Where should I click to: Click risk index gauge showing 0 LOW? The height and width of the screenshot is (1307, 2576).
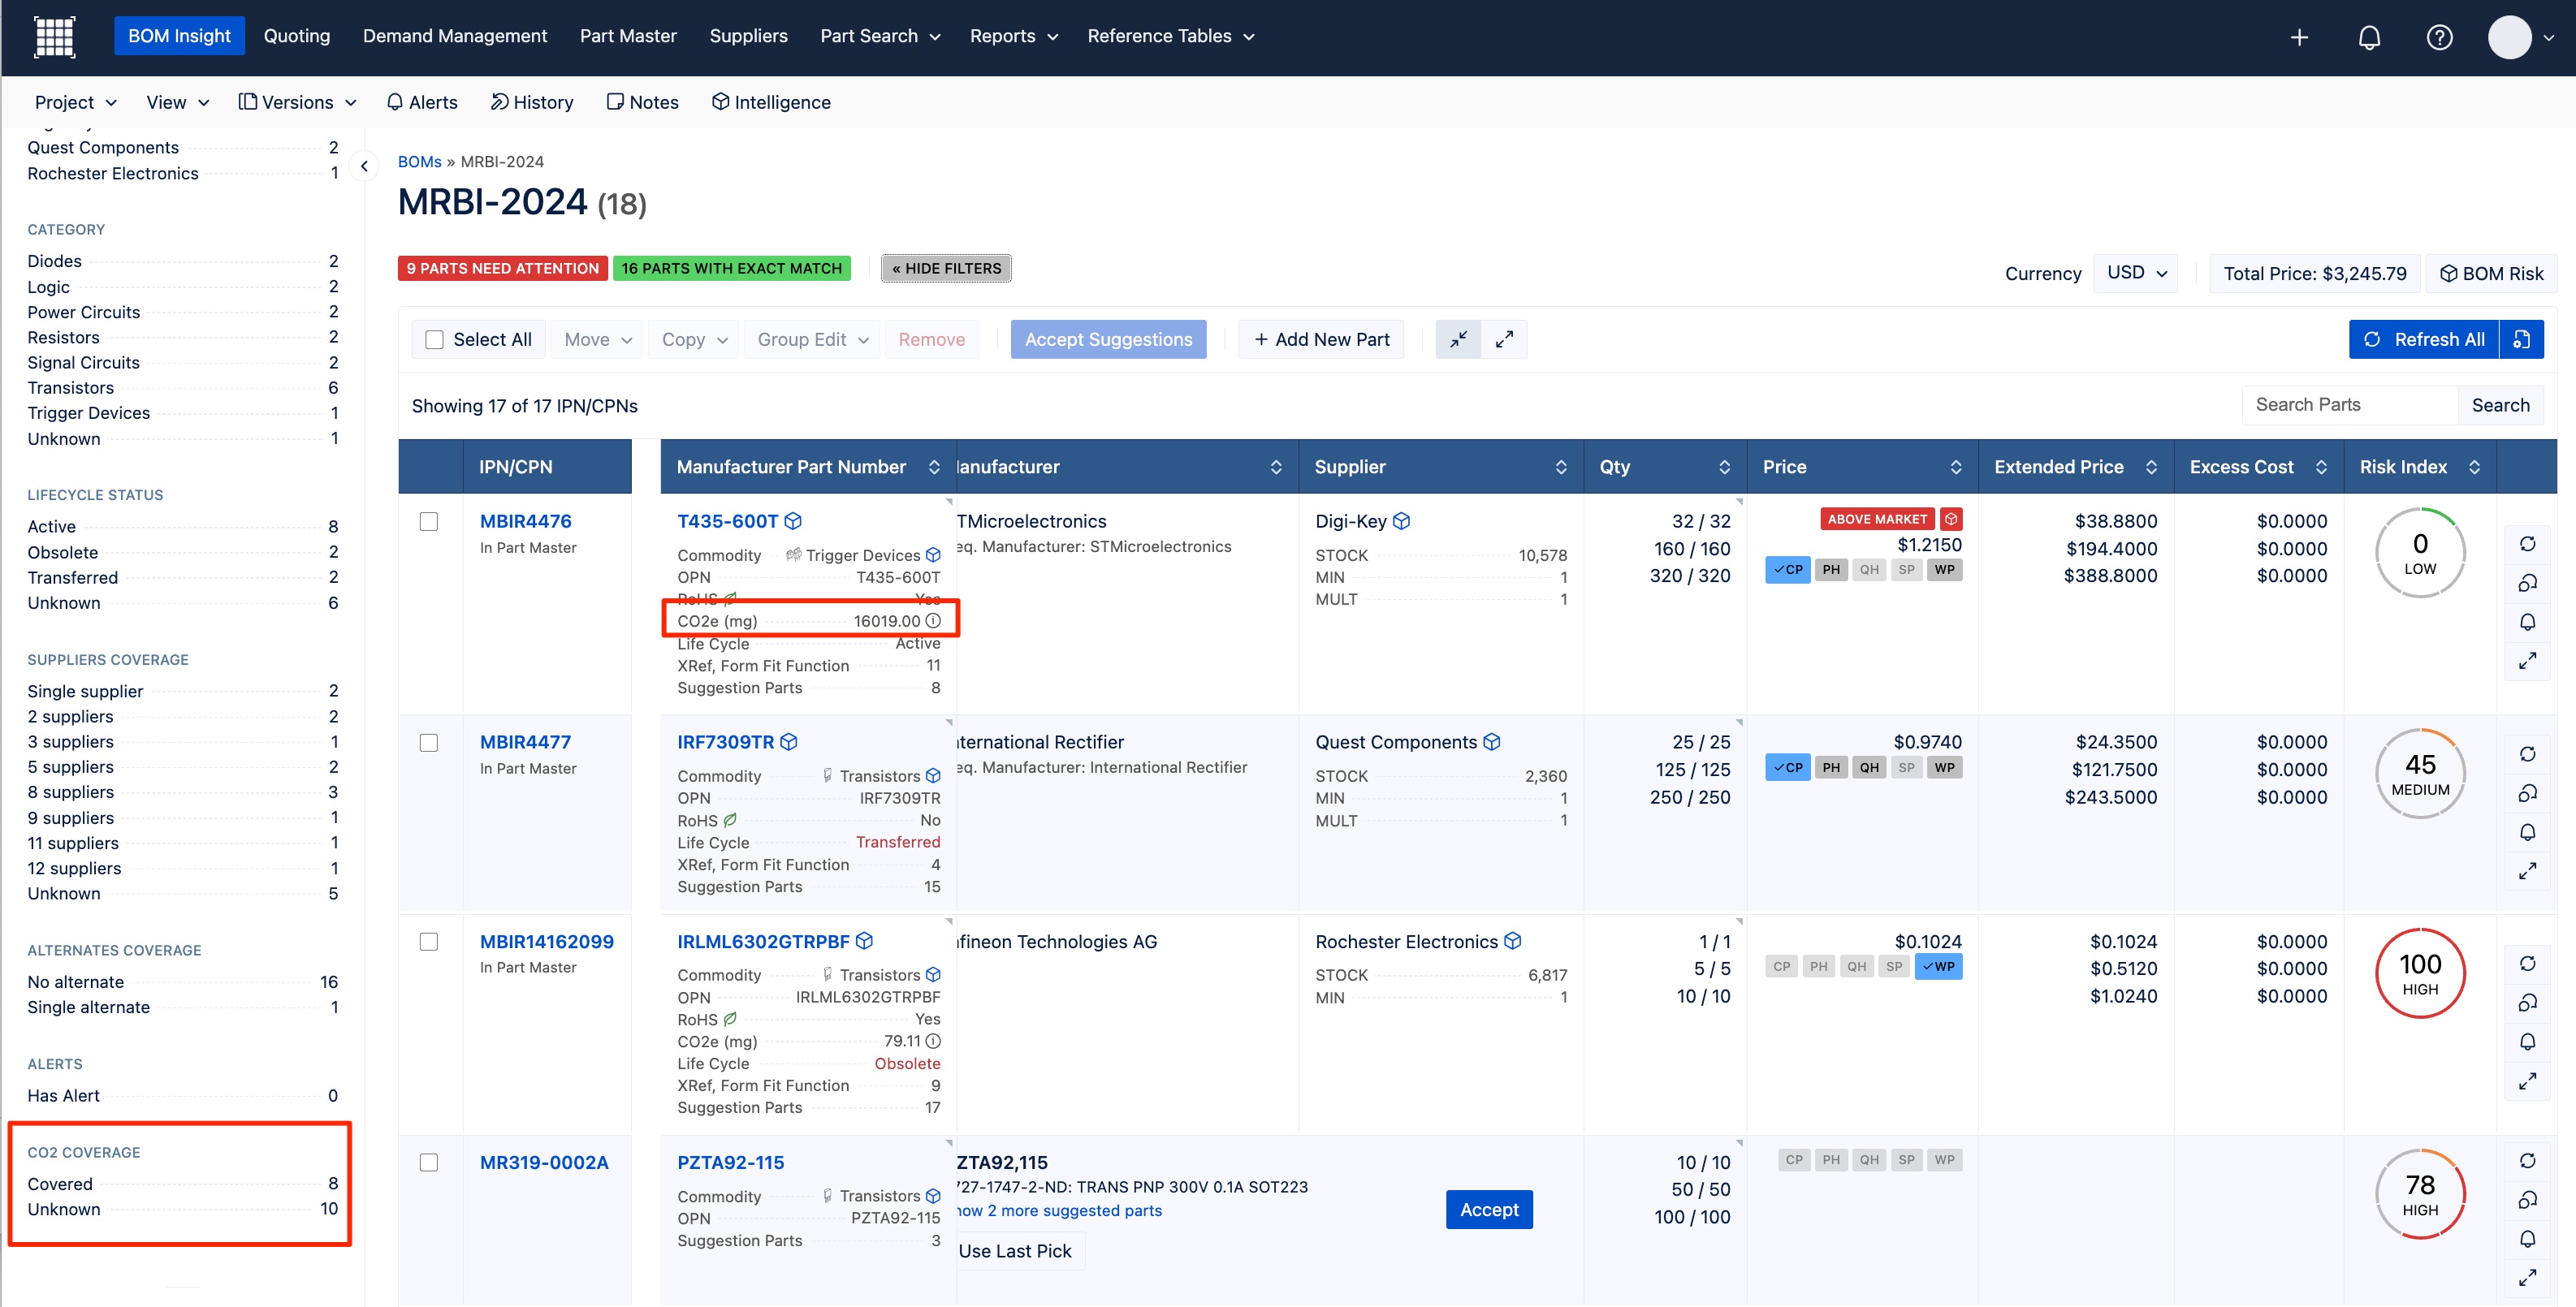(2420, 553)
